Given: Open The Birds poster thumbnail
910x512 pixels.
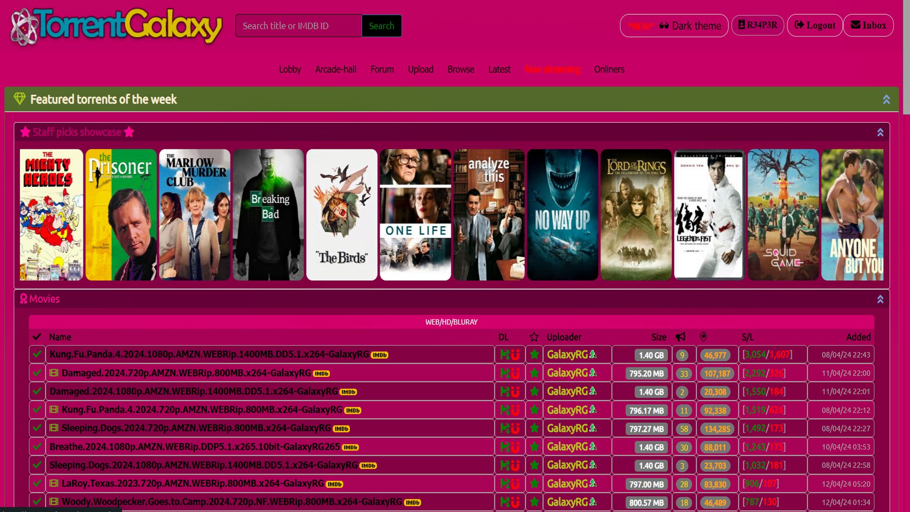Looking at the screenshot, I should (x=342, y=215).
